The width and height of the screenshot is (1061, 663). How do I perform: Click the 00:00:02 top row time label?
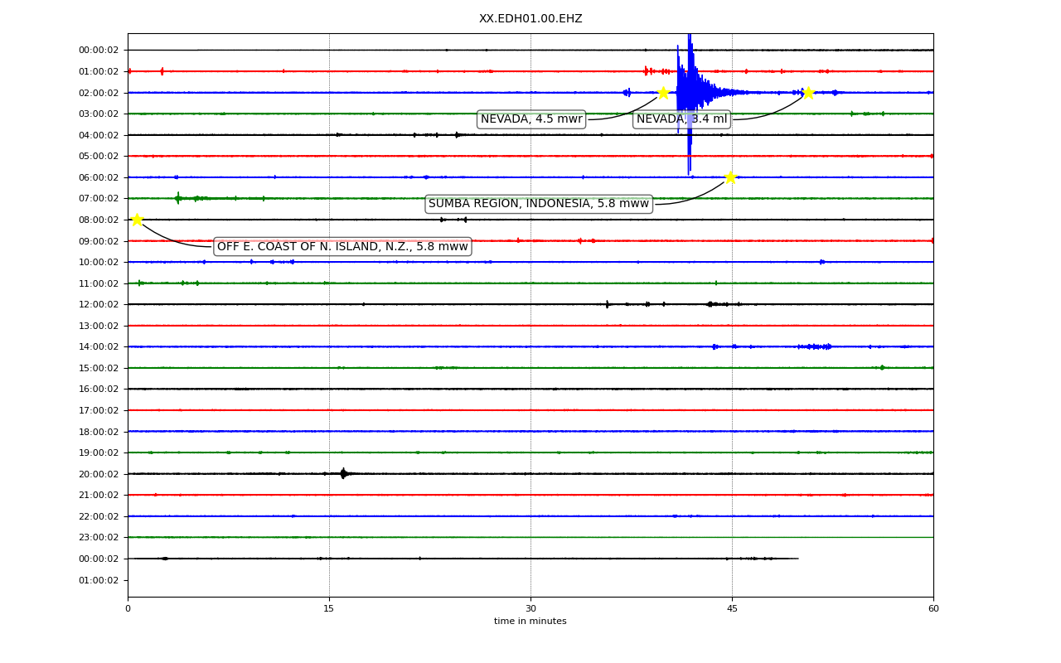[99, 51]
